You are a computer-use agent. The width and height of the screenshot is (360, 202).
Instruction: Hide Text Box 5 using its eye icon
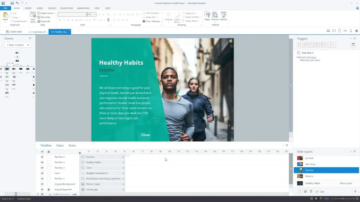click(x=42, y=157)
